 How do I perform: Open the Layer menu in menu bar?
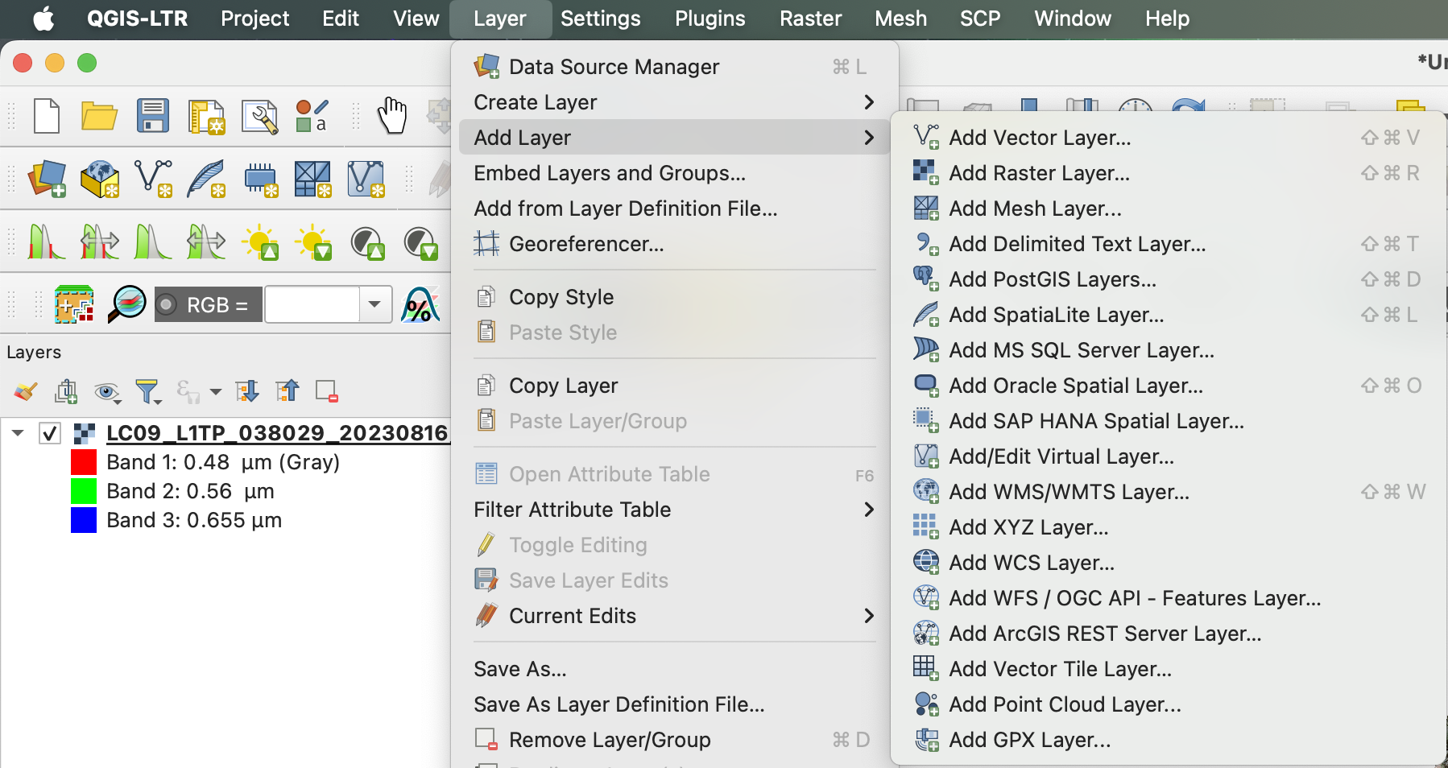500,19
